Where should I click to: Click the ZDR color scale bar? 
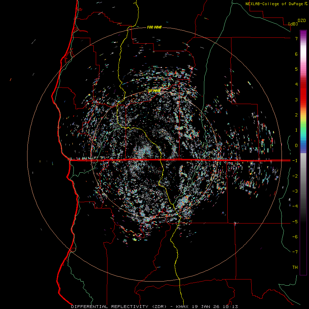[303, 152]
